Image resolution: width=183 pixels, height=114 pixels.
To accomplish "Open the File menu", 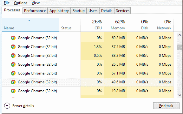I will pyautogui.click(x=7, y=3).
